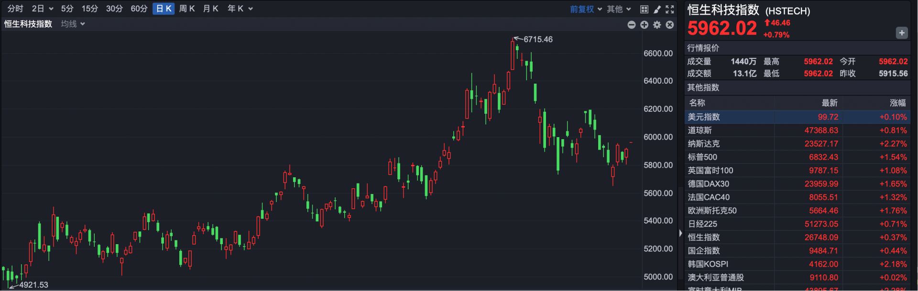Enter fullscreen chart mode
Image resolution: width=918 pixels, height=291 pixels.
670,9
